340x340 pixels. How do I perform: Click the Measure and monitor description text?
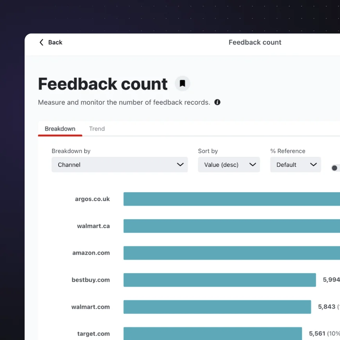[x=124, y=102]
